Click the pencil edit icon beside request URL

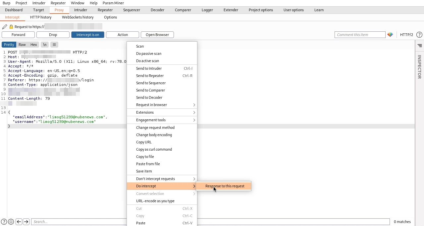tap(4, 27)
